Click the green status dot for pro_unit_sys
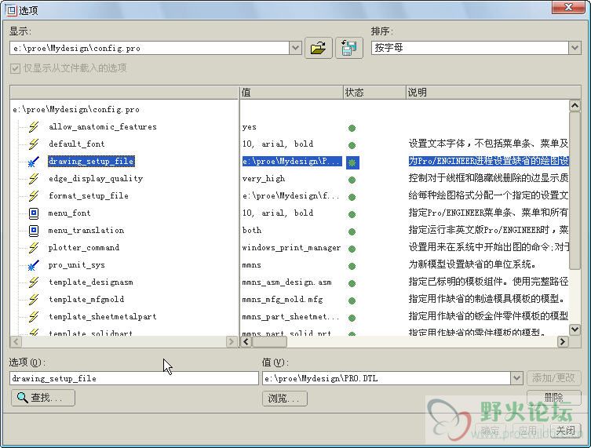Image resolution: width=591 pixels, height=448 pixels. pyautogui.click(x=352, y=267)
